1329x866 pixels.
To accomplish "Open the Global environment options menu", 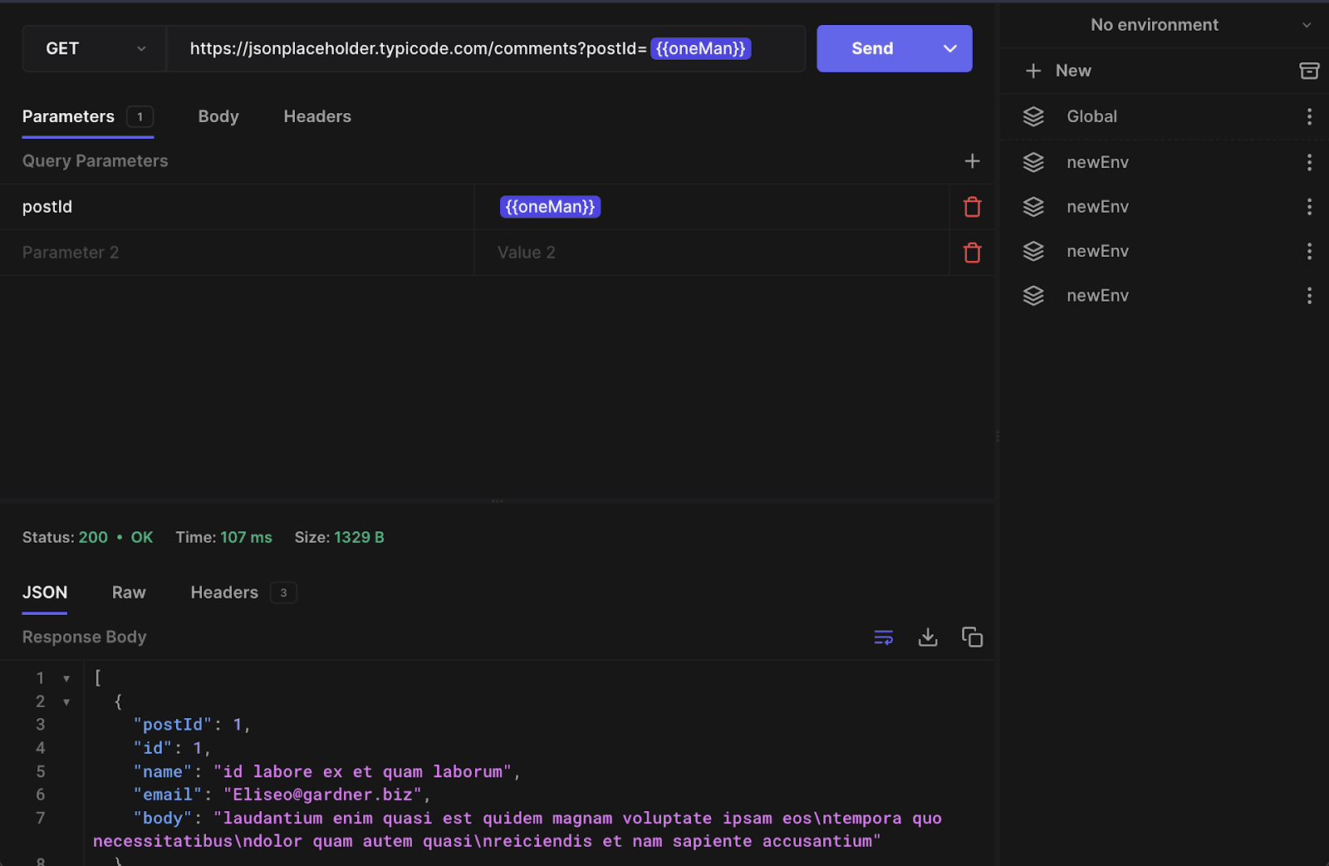I will [x=1309, y=116].
